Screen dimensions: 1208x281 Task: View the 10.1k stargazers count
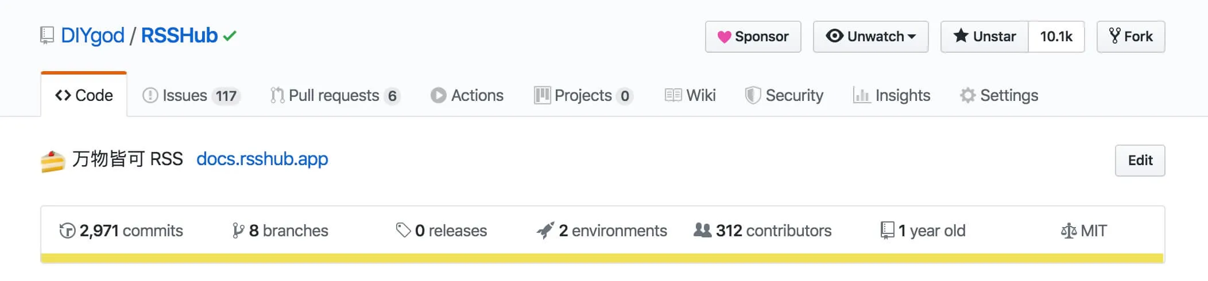(1056, 37)
